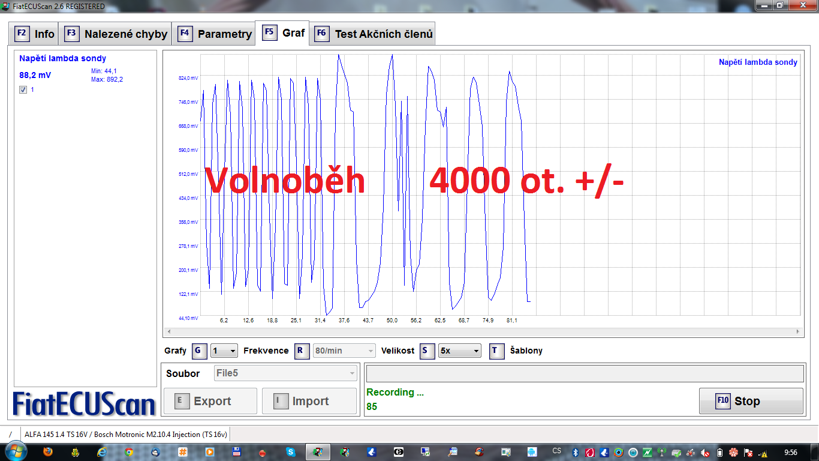Uncheck the graph 1 checkbox under lambda sondy
This screenshot has height=461, width=819.
click(x=23, y=90)
